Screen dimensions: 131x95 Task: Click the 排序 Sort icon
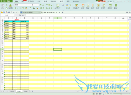93,5
